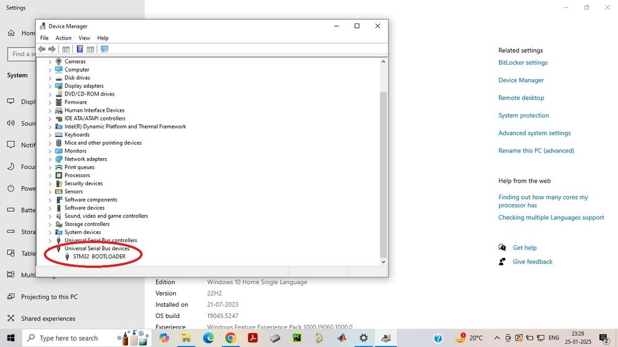Viewport: 618px width, 347px height.
Task: Click Scan for hardware changes monitor icon
Action: [x=105, y=49]
